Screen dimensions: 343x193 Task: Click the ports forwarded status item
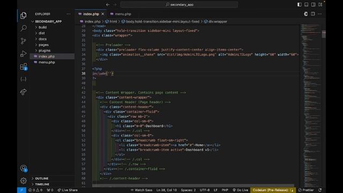click(x=50, y=190)
